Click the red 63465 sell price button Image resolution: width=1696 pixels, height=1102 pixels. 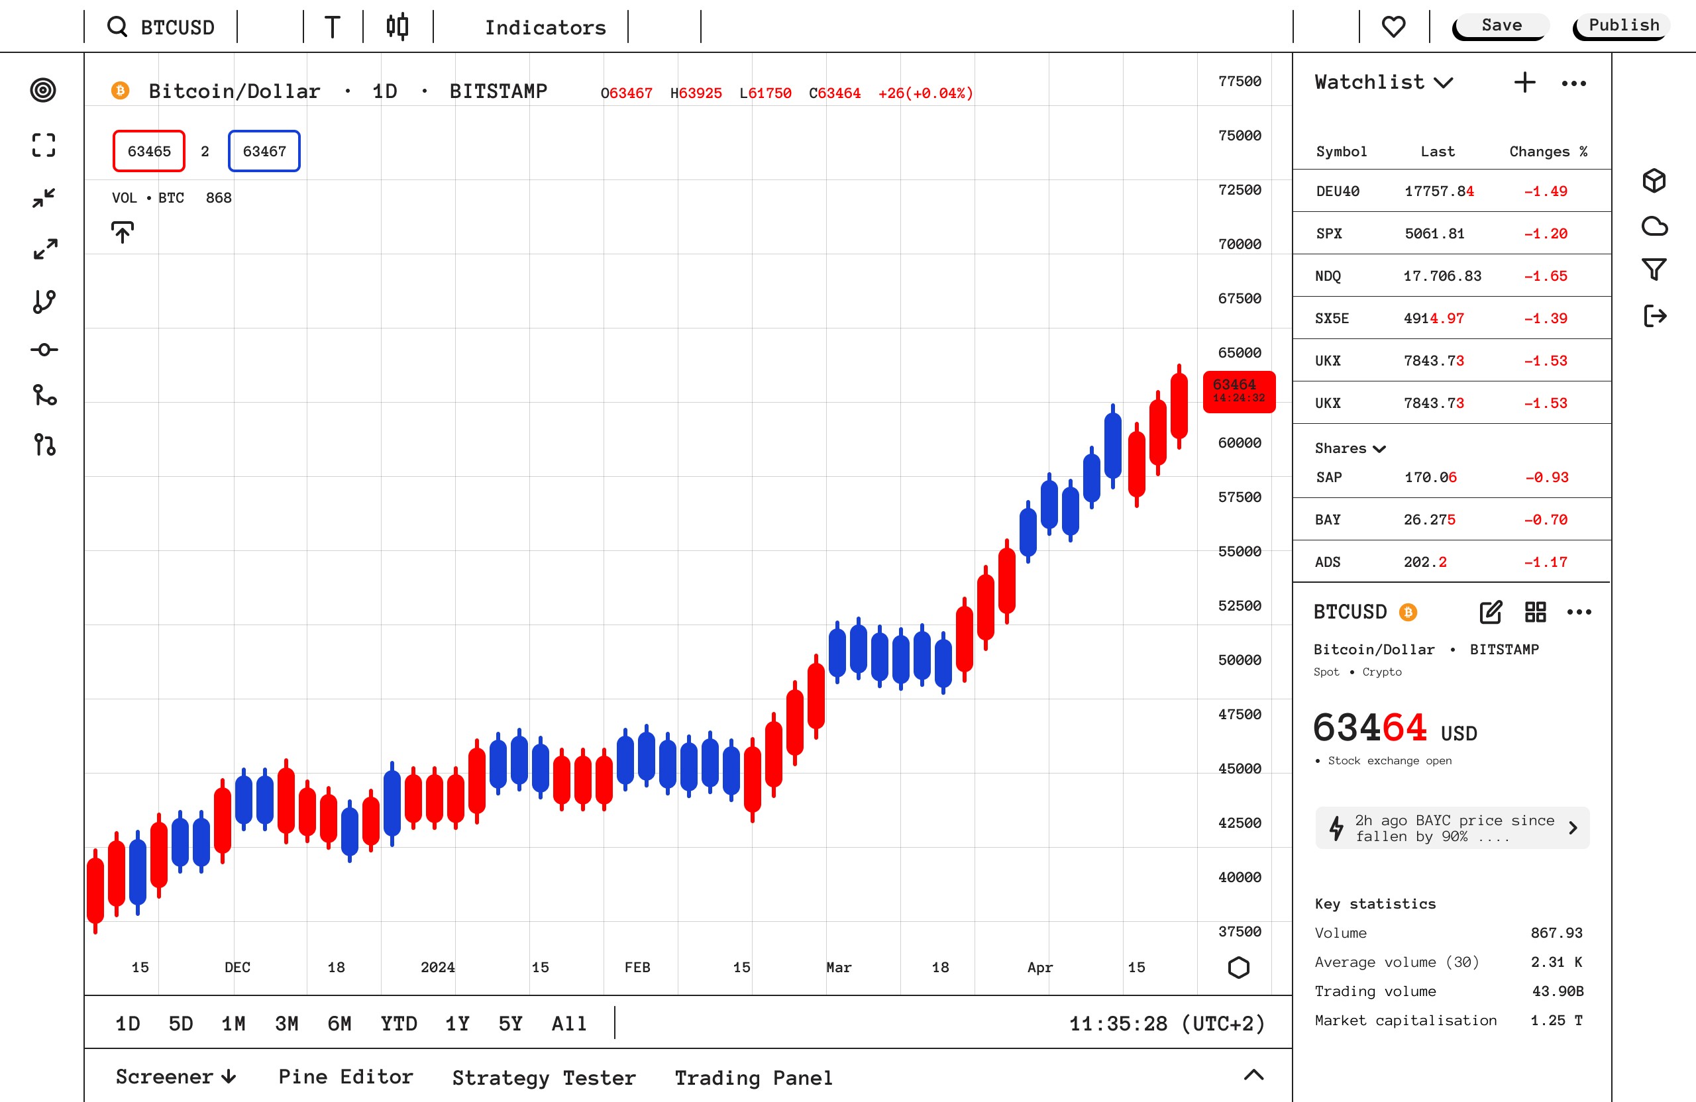coord(149,151)
